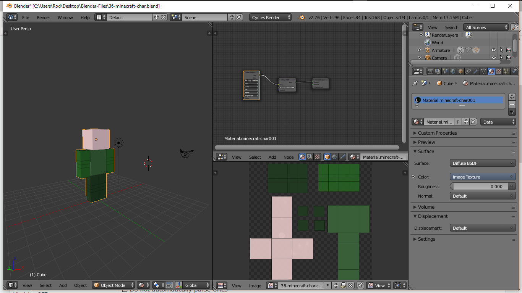
Task: Expand the Custom Properties panel
Action: 438,133
